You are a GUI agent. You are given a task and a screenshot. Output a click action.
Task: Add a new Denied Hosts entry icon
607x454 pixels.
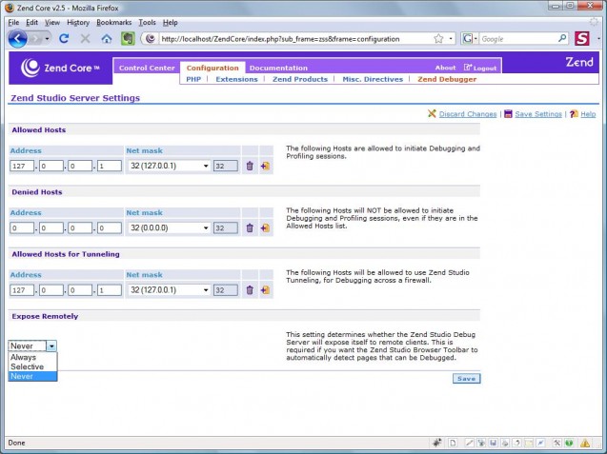pyautogui.click(x=265, y=227)
